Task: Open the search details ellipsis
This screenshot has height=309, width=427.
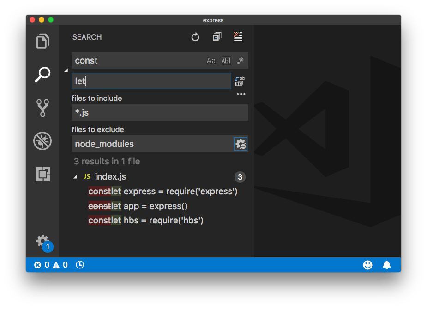Action: (241, 94)
